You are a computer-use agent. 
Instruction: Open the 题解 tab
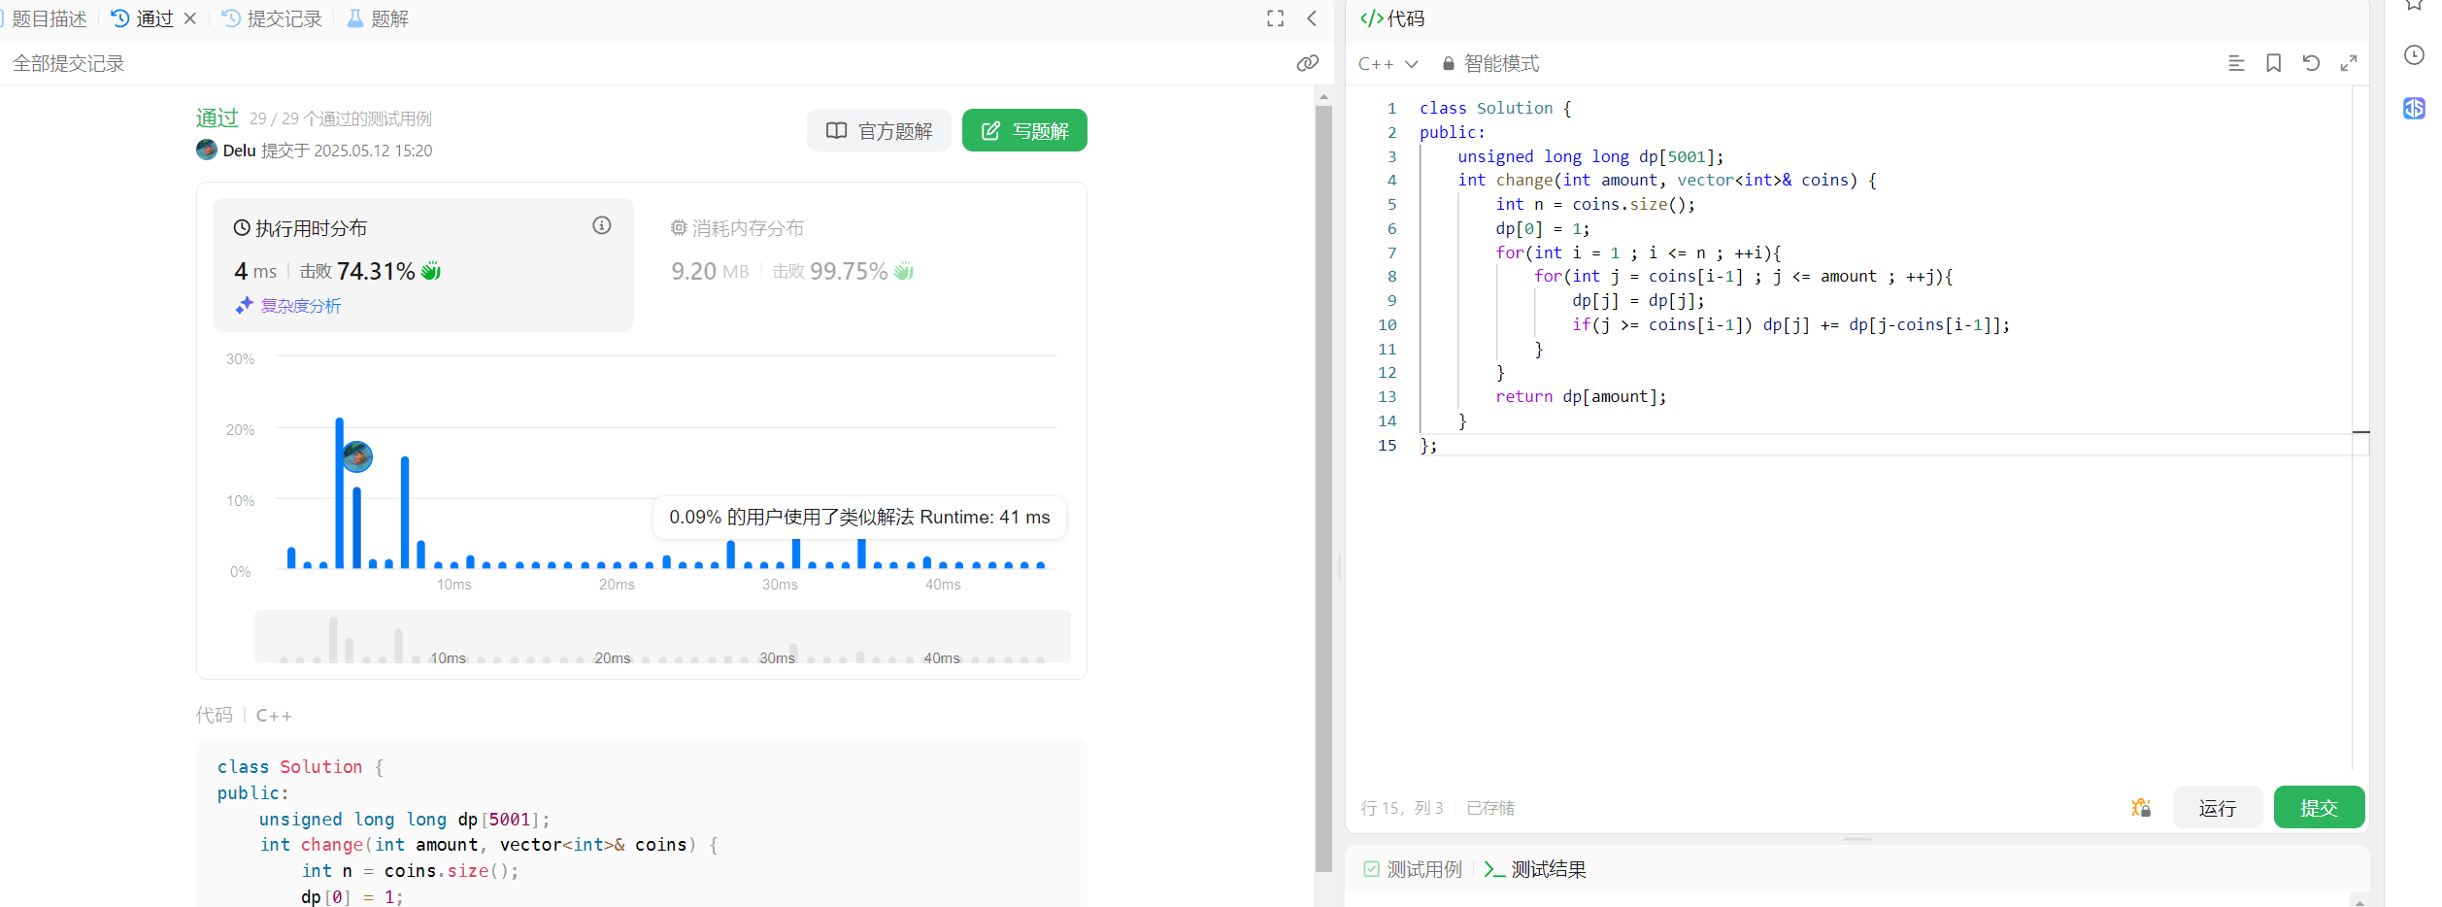pos(379,18)
